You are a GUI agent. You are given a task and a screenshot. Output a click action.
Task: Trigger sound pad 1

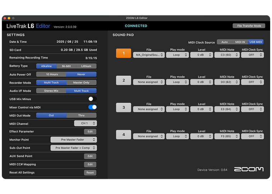(x=124, y=53)
